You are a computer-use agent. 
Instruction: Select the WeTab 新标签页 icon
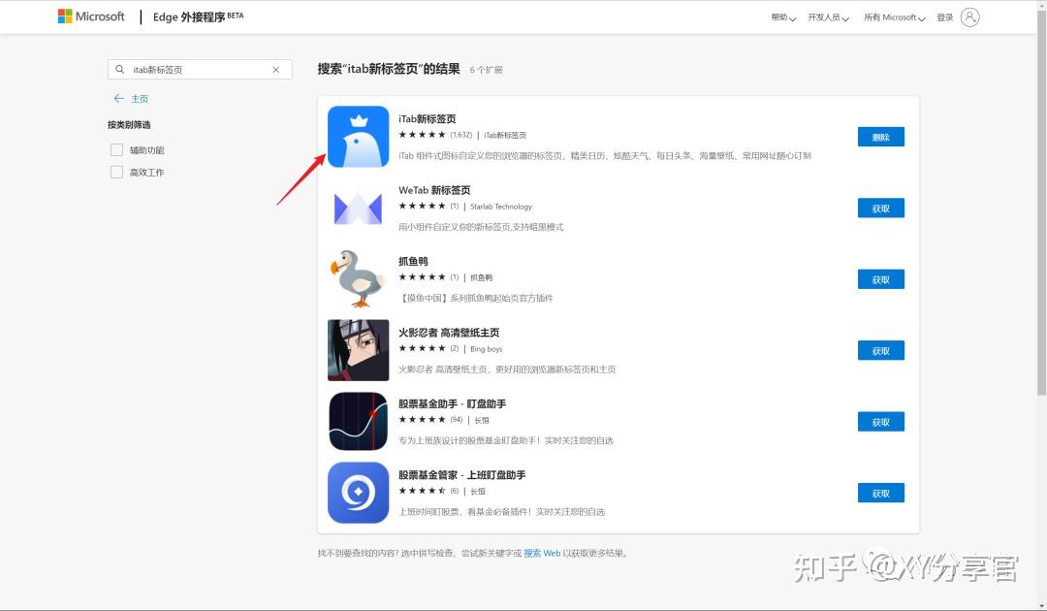(x=358, y=207)
